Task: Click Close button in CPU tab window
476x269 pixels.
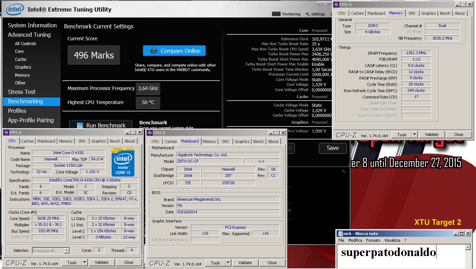Action: coord(128,262)
